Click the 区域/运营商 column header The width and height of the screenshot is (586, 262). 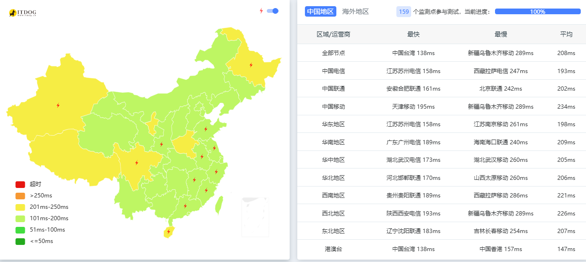coord(333,34)
